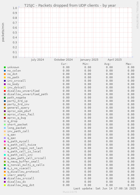The height and width of the screenshot is (195, 140).
Task: Select the blue no_colon legend swatch
Action: click(x=5, y=71)
